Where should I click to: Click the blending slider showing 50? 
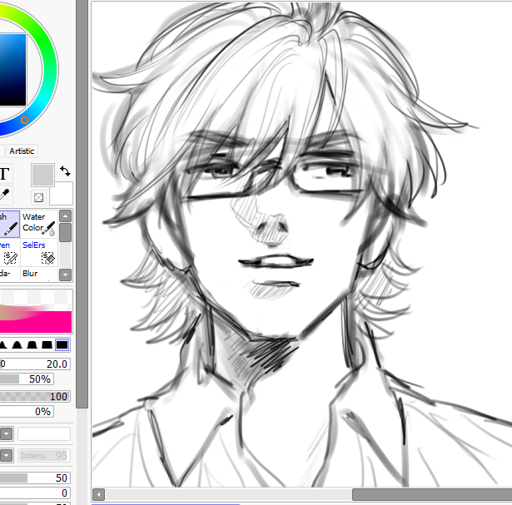point(35,478)
